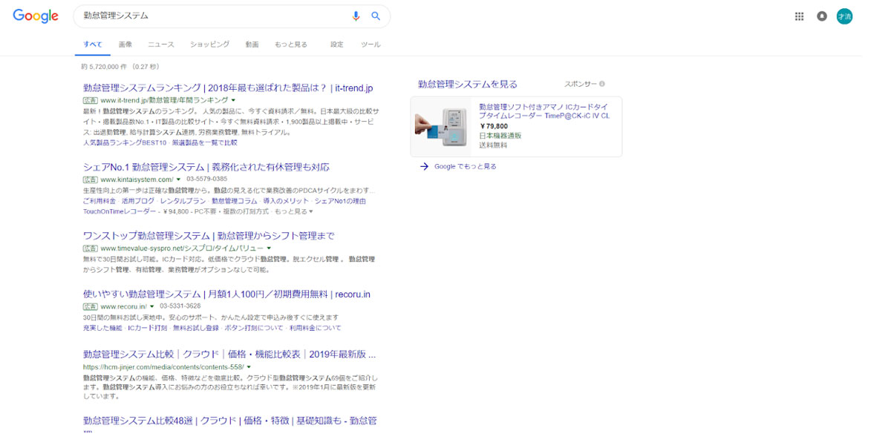The width and height of the screenshot is (891, 445).
Task: Click the magnifying glass search button
Action: (376, 16)
